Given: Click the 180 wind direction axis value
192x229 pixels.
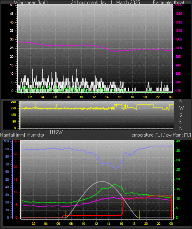Looking at the screenshot, I should (13, 115).
